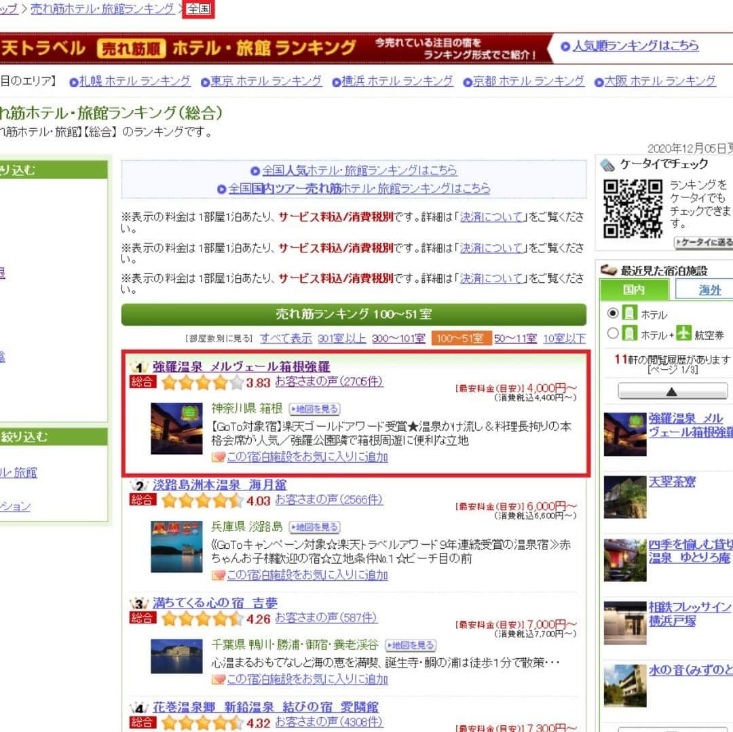Click favorite heart icon for 吉夢
Viewport: 733px width, 732px height.
[x=219, y=679]
